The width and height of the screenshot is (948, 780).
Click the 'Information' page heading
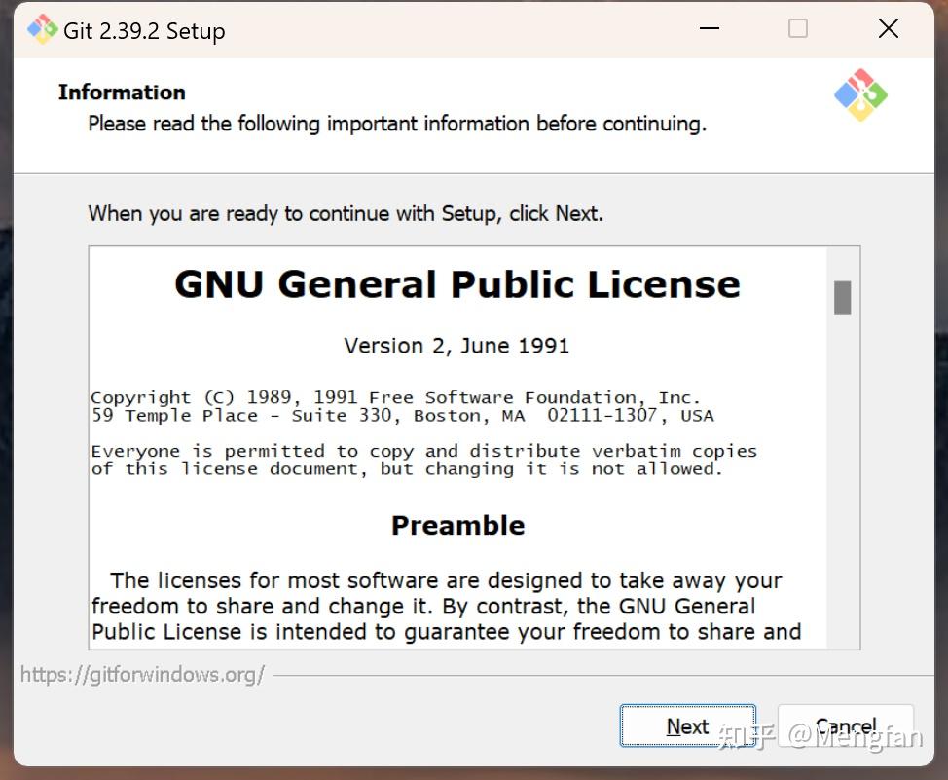pos(122,92)
